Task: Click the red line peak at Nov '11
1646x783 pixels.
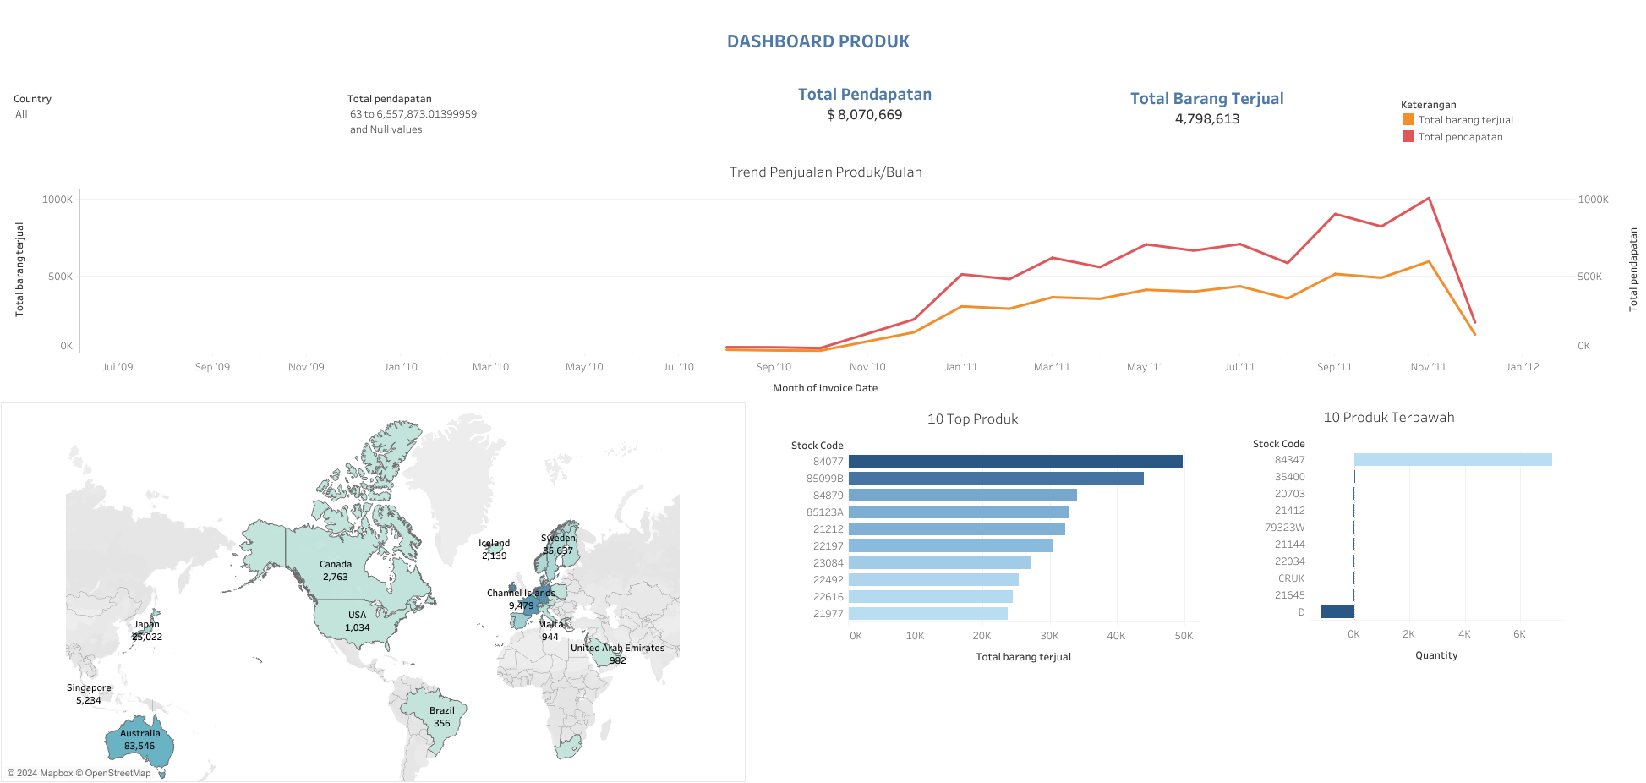Action: 1429,199
